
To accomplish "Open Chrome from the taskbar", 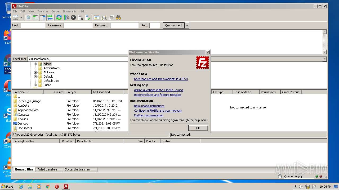I will [48, 187].
